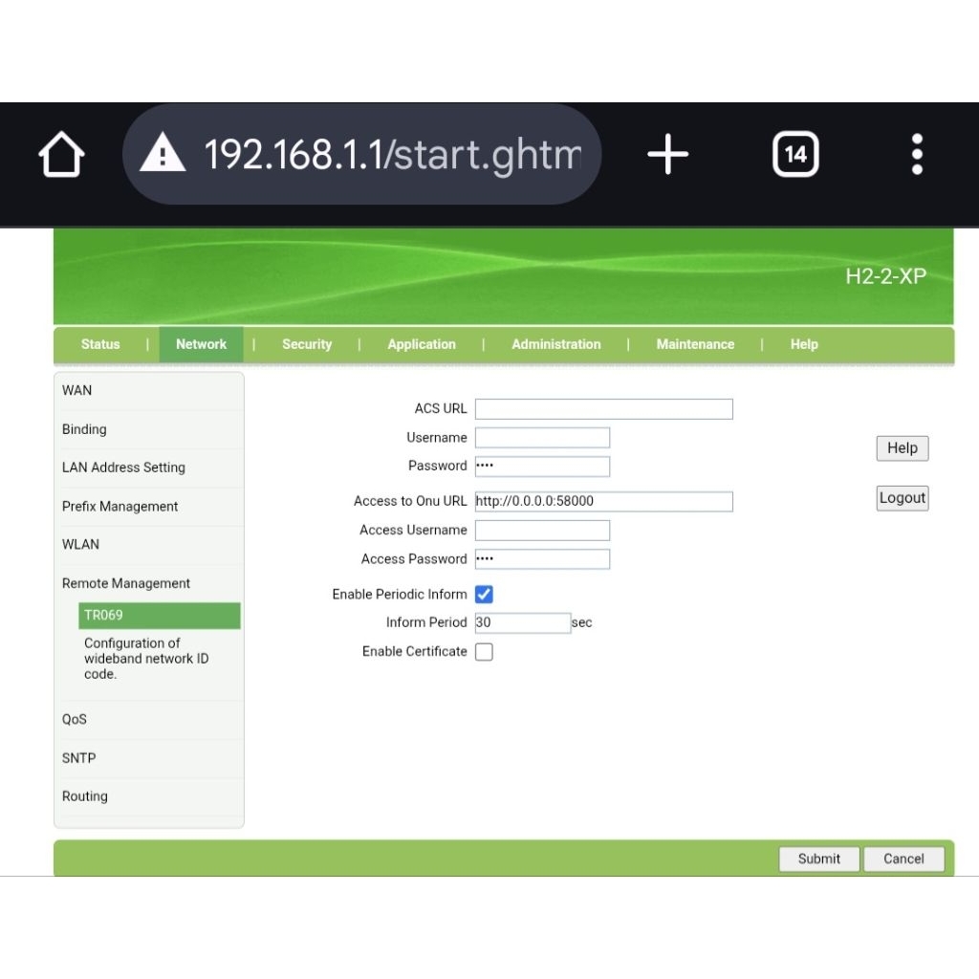Click the Inform Period text box
This screenshot has height=979, width=979.
[x=522, y=623]
